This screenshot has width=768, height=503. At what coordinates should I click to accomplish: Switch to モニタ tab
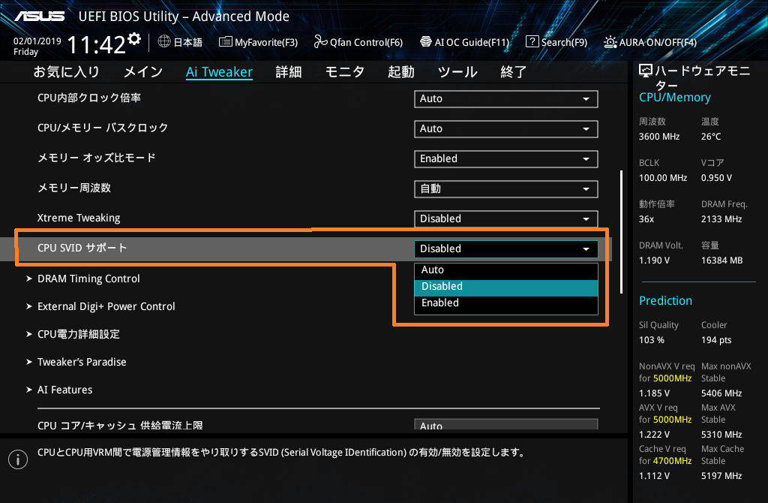[345, 72]
